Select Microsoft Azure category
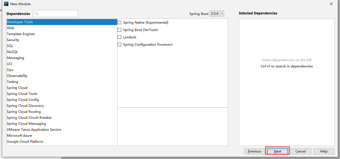 pos(62,136)
